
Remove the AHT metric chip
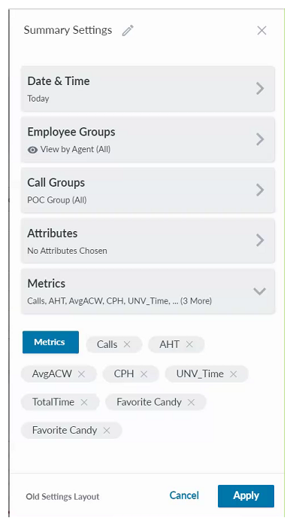click(189, 344)
